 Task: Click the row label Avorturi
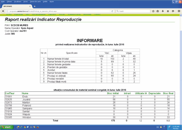click(x=51, y=70)
